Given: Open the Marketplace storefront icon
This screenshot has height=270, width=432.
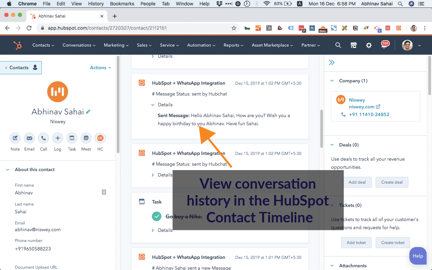Looking at the screenshot, I should point(354,45).
